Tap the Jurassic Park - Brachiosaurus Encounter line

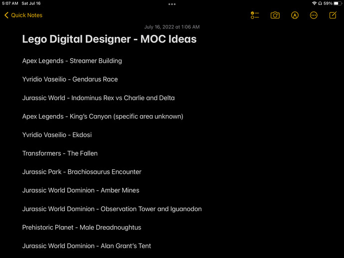pyautogui.click(x=82, y=172)
